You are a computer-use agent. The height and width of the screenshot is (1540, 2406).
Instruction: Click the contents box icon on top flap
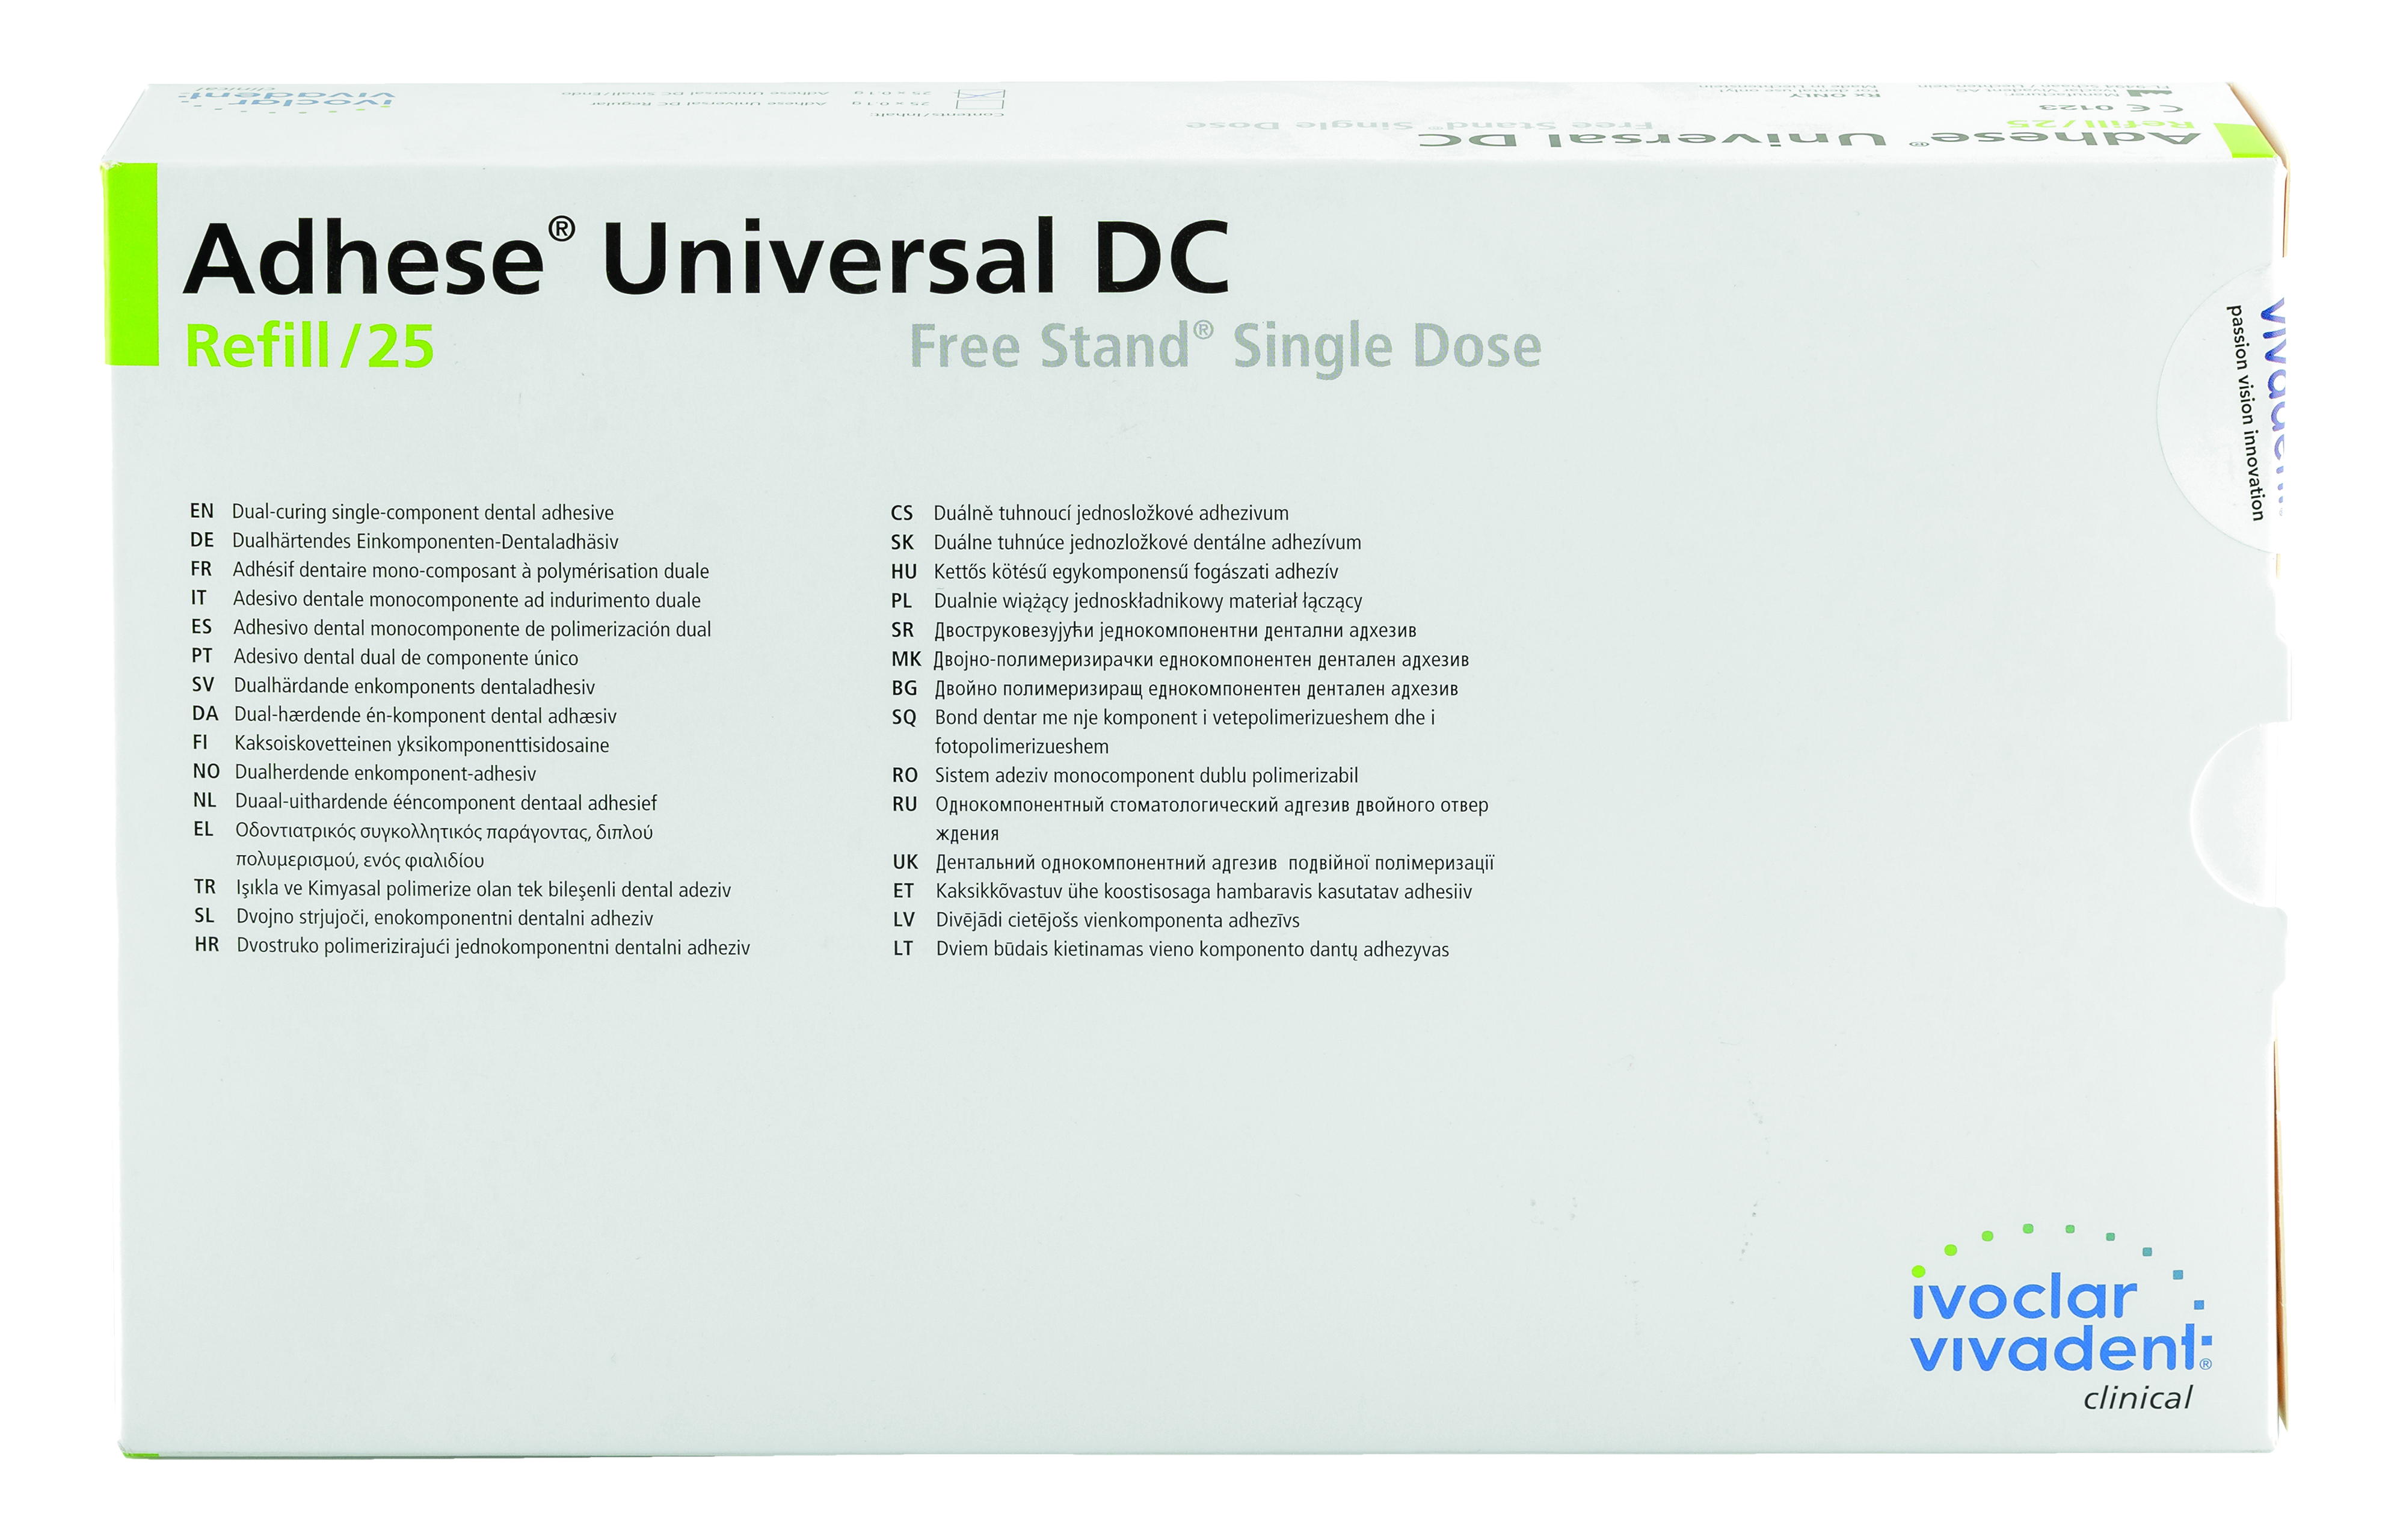pyautogui.click(x=982, y=99)
